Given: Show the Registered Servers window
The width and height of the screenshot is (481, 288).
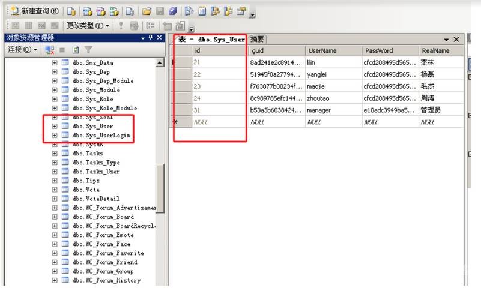Looking at the screenshot, I should pos(189,11).
